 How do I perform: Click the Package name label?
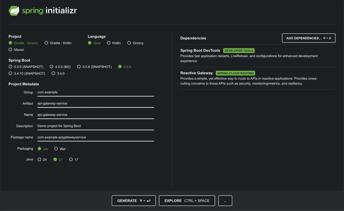pos(22,137)
